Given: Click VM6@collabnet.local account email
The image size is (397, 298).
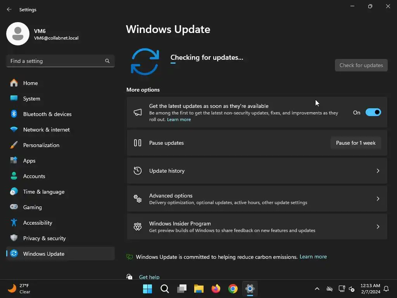Looking at the screenshot, I should 56,38.
